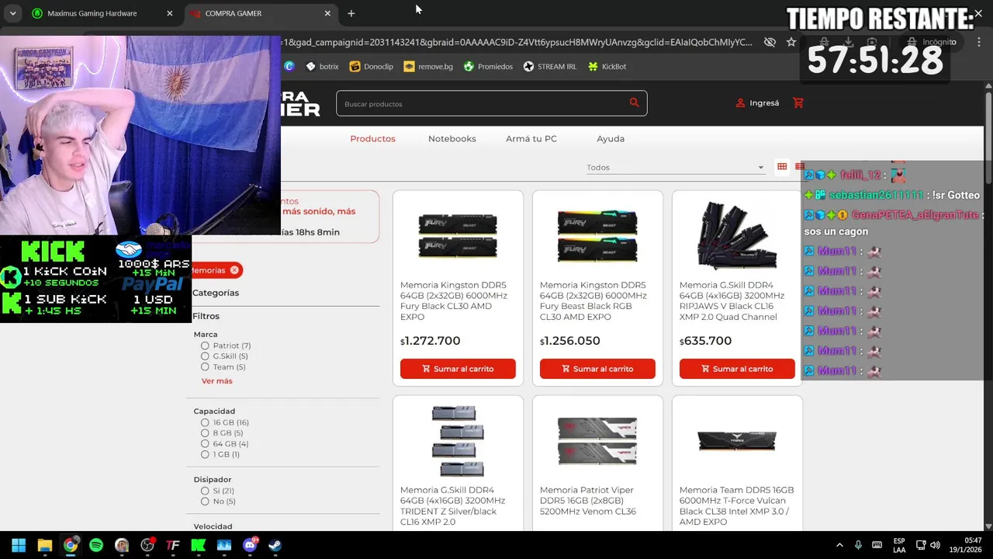This screenshot has width=993, height=559.
Task: Open Team T-Force Vulcan DDR5 product title
Action: (736, 506)
